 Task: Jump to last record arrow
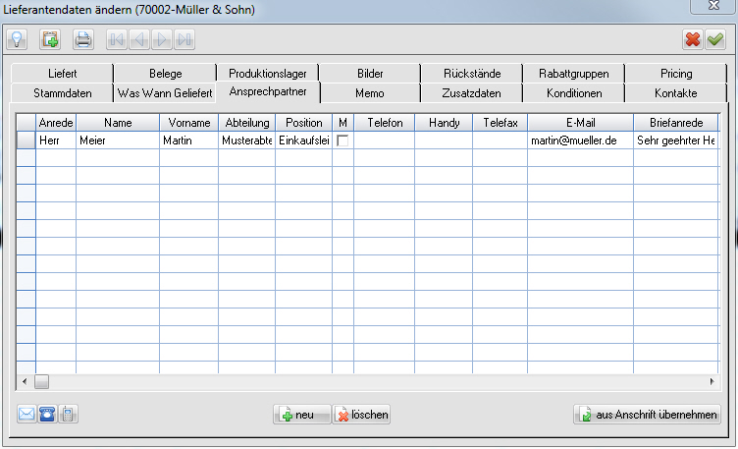(184, 39)
